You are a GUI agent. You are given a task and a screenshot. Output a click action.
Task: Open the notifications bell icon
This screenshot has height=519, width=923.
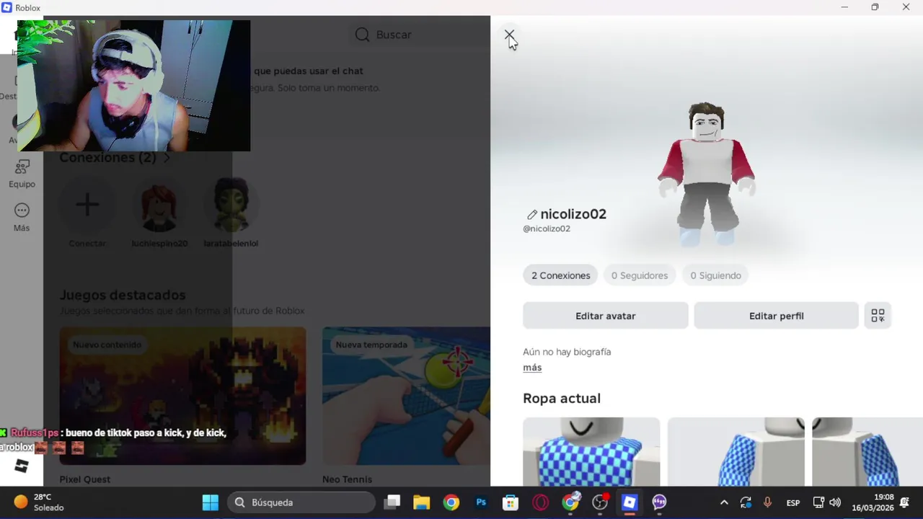pyautogui.click(x=904, y=502)
